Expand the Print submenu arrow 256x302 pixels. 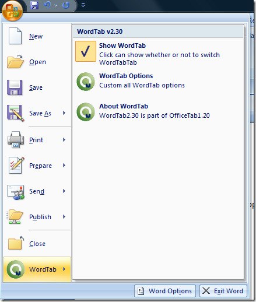(x=64, y=140)
